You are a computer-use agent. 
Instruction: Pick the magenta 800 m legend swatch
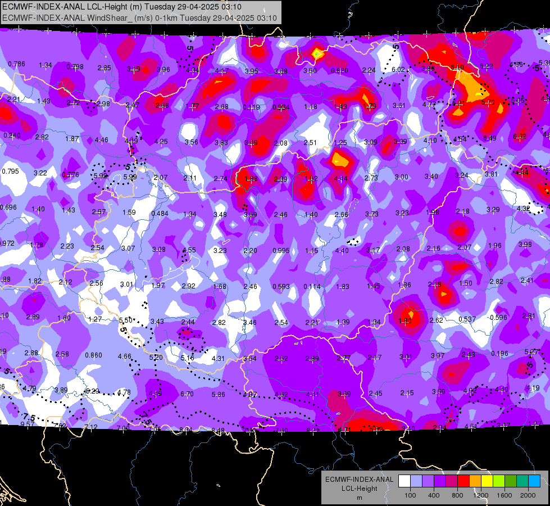click(x=452, y=481)
